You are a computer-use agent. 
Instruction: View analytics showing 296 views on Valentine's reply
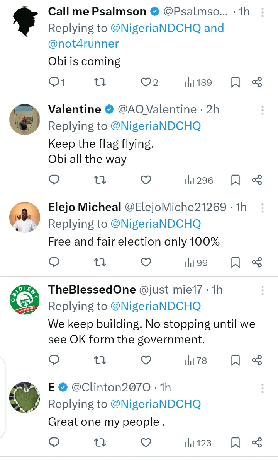199,180
